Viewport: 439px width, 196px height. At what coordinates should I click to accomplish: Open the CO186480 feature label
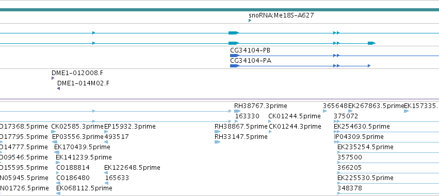[73, 178]
